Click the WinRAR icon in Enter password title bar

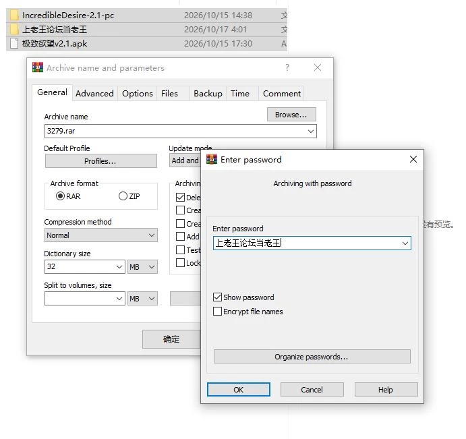pos(212,159)
